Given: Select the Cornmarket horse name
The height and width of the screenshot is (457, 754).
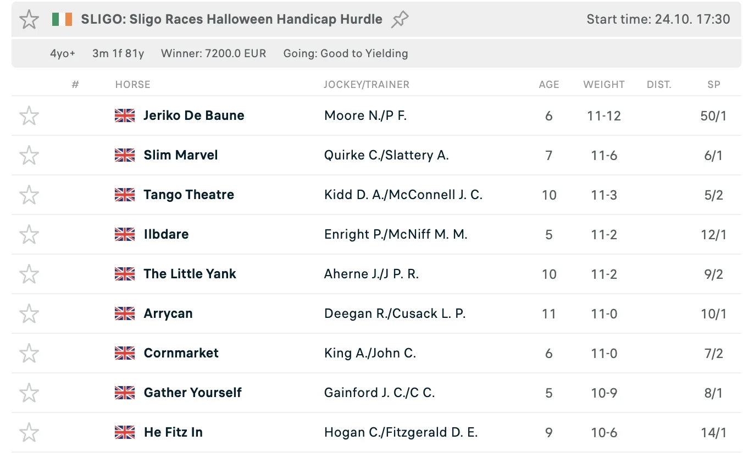Looking at the screenshot, I should tap(181, 353).
